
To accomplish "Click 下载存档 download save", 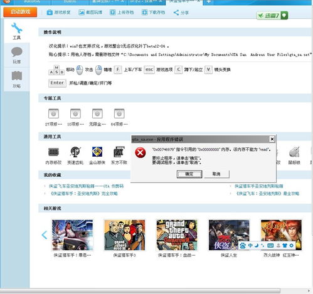I will [x=153, y=13].
